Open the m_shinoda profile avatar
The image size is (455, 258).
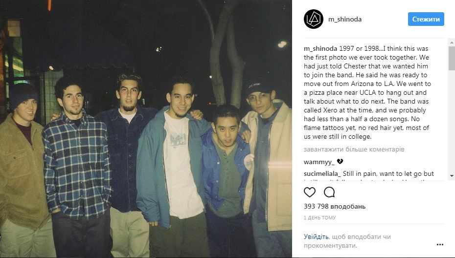314,19
